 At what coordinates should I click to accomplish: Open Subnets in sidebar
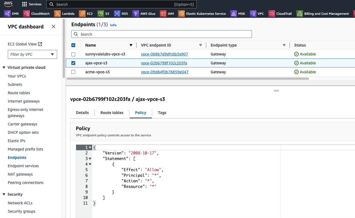click(15, 84)
